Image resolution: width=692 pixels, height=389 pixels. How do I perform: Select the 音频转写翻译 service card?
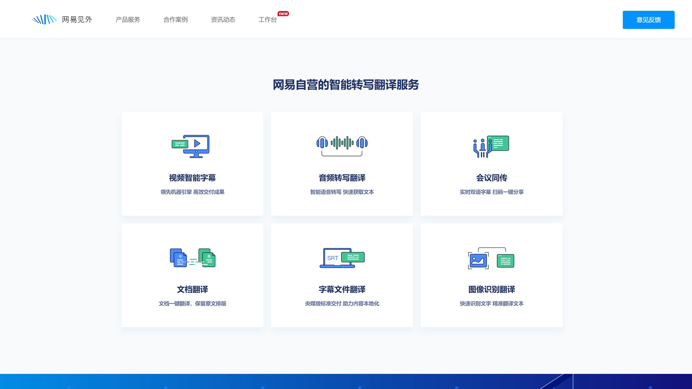click(342, 164)
